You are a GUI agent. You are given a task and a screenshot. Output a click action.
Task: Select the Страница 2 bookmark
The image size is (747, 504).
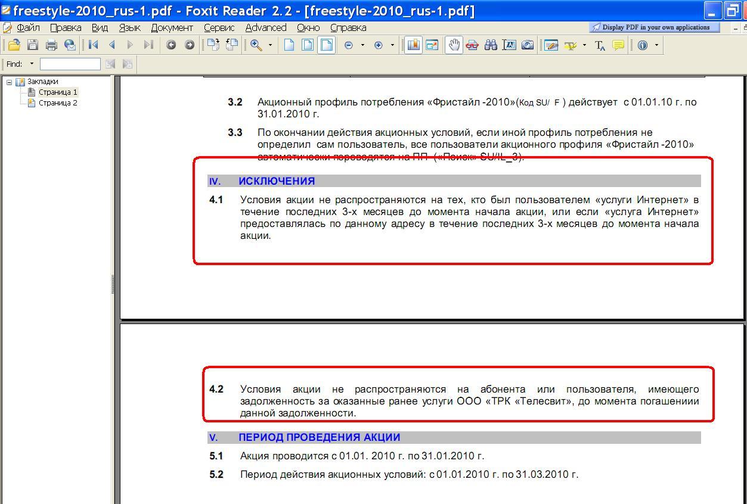[x=58, y=103]
